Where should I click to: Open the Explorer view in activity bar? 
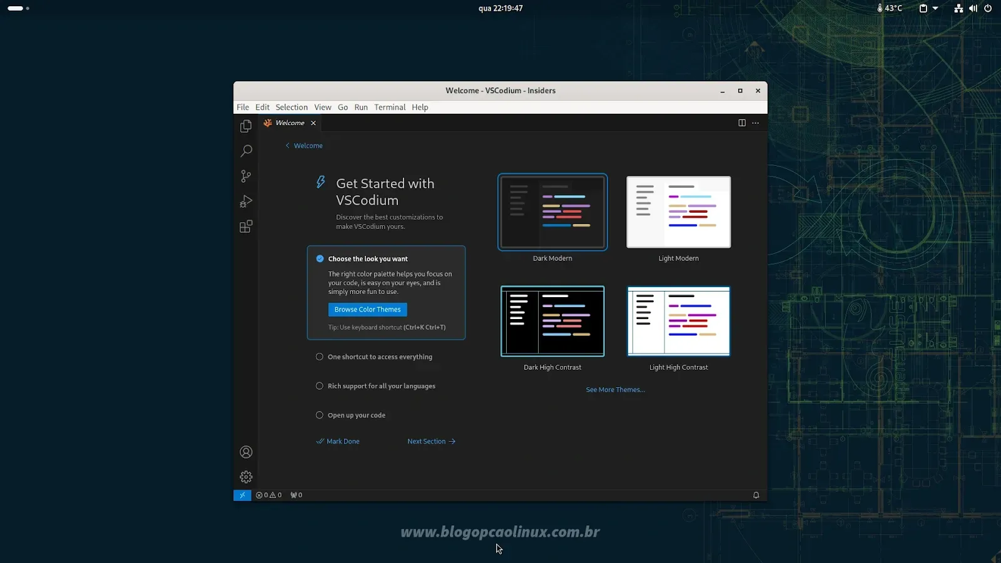coord(246,126)
